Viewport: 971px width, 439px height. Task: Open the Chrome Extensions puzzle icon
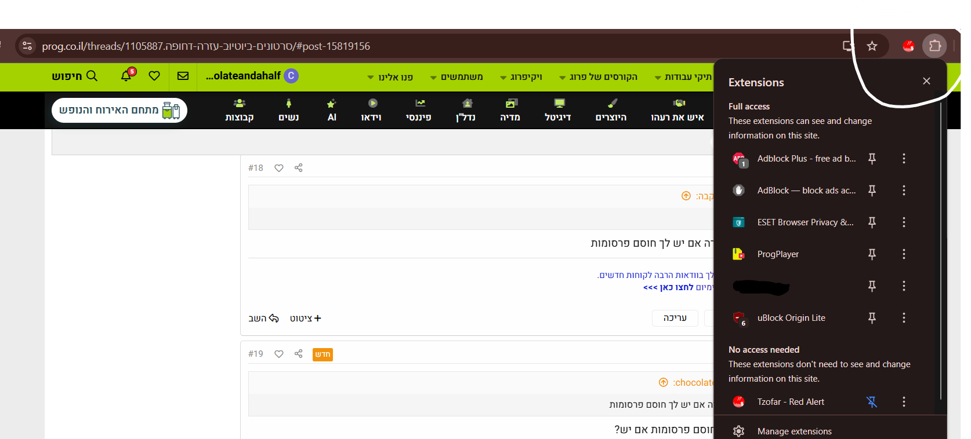pos(934,46)
